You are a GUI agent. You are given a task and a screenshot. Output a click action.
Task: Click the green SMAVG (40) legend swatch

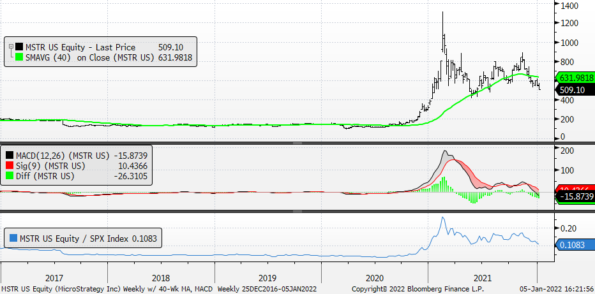19,57
